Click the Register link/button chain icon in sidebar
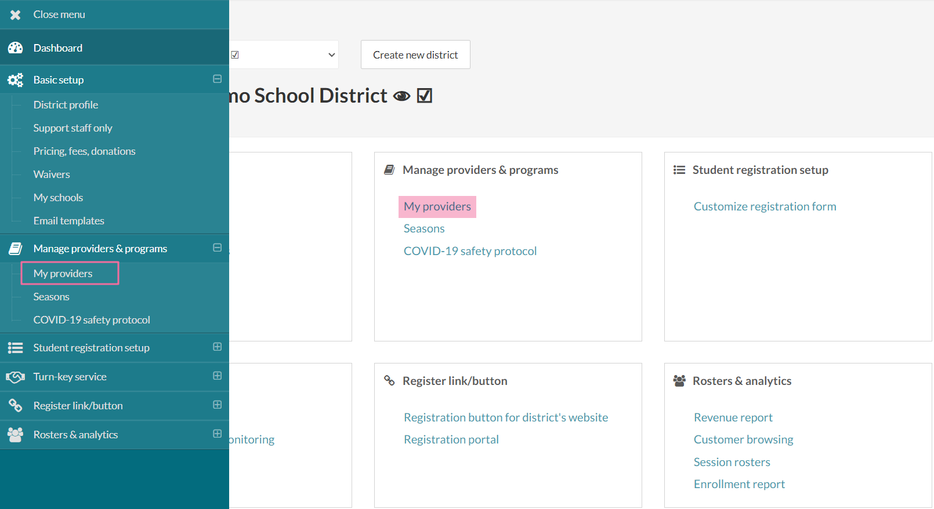 [16, 406]
